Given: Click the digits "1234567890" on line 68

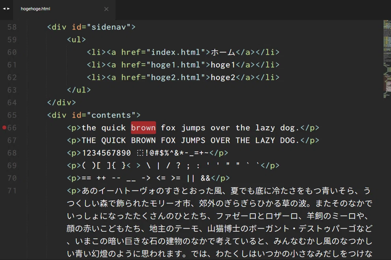Looking at the screenshot, I should tap(106, 153).
